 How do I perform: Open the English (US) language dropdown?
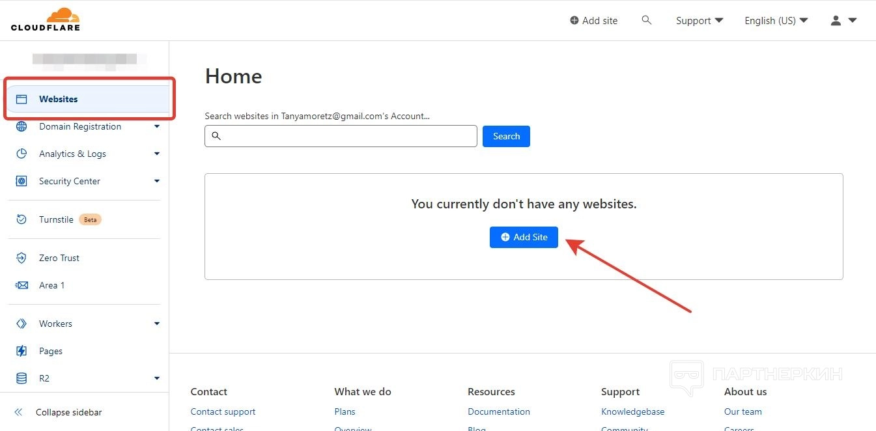(776, 20)
